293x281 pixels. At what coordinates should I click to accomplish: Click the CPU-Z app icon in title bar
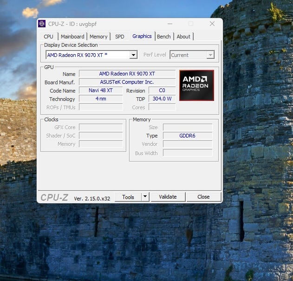point(42,24)
